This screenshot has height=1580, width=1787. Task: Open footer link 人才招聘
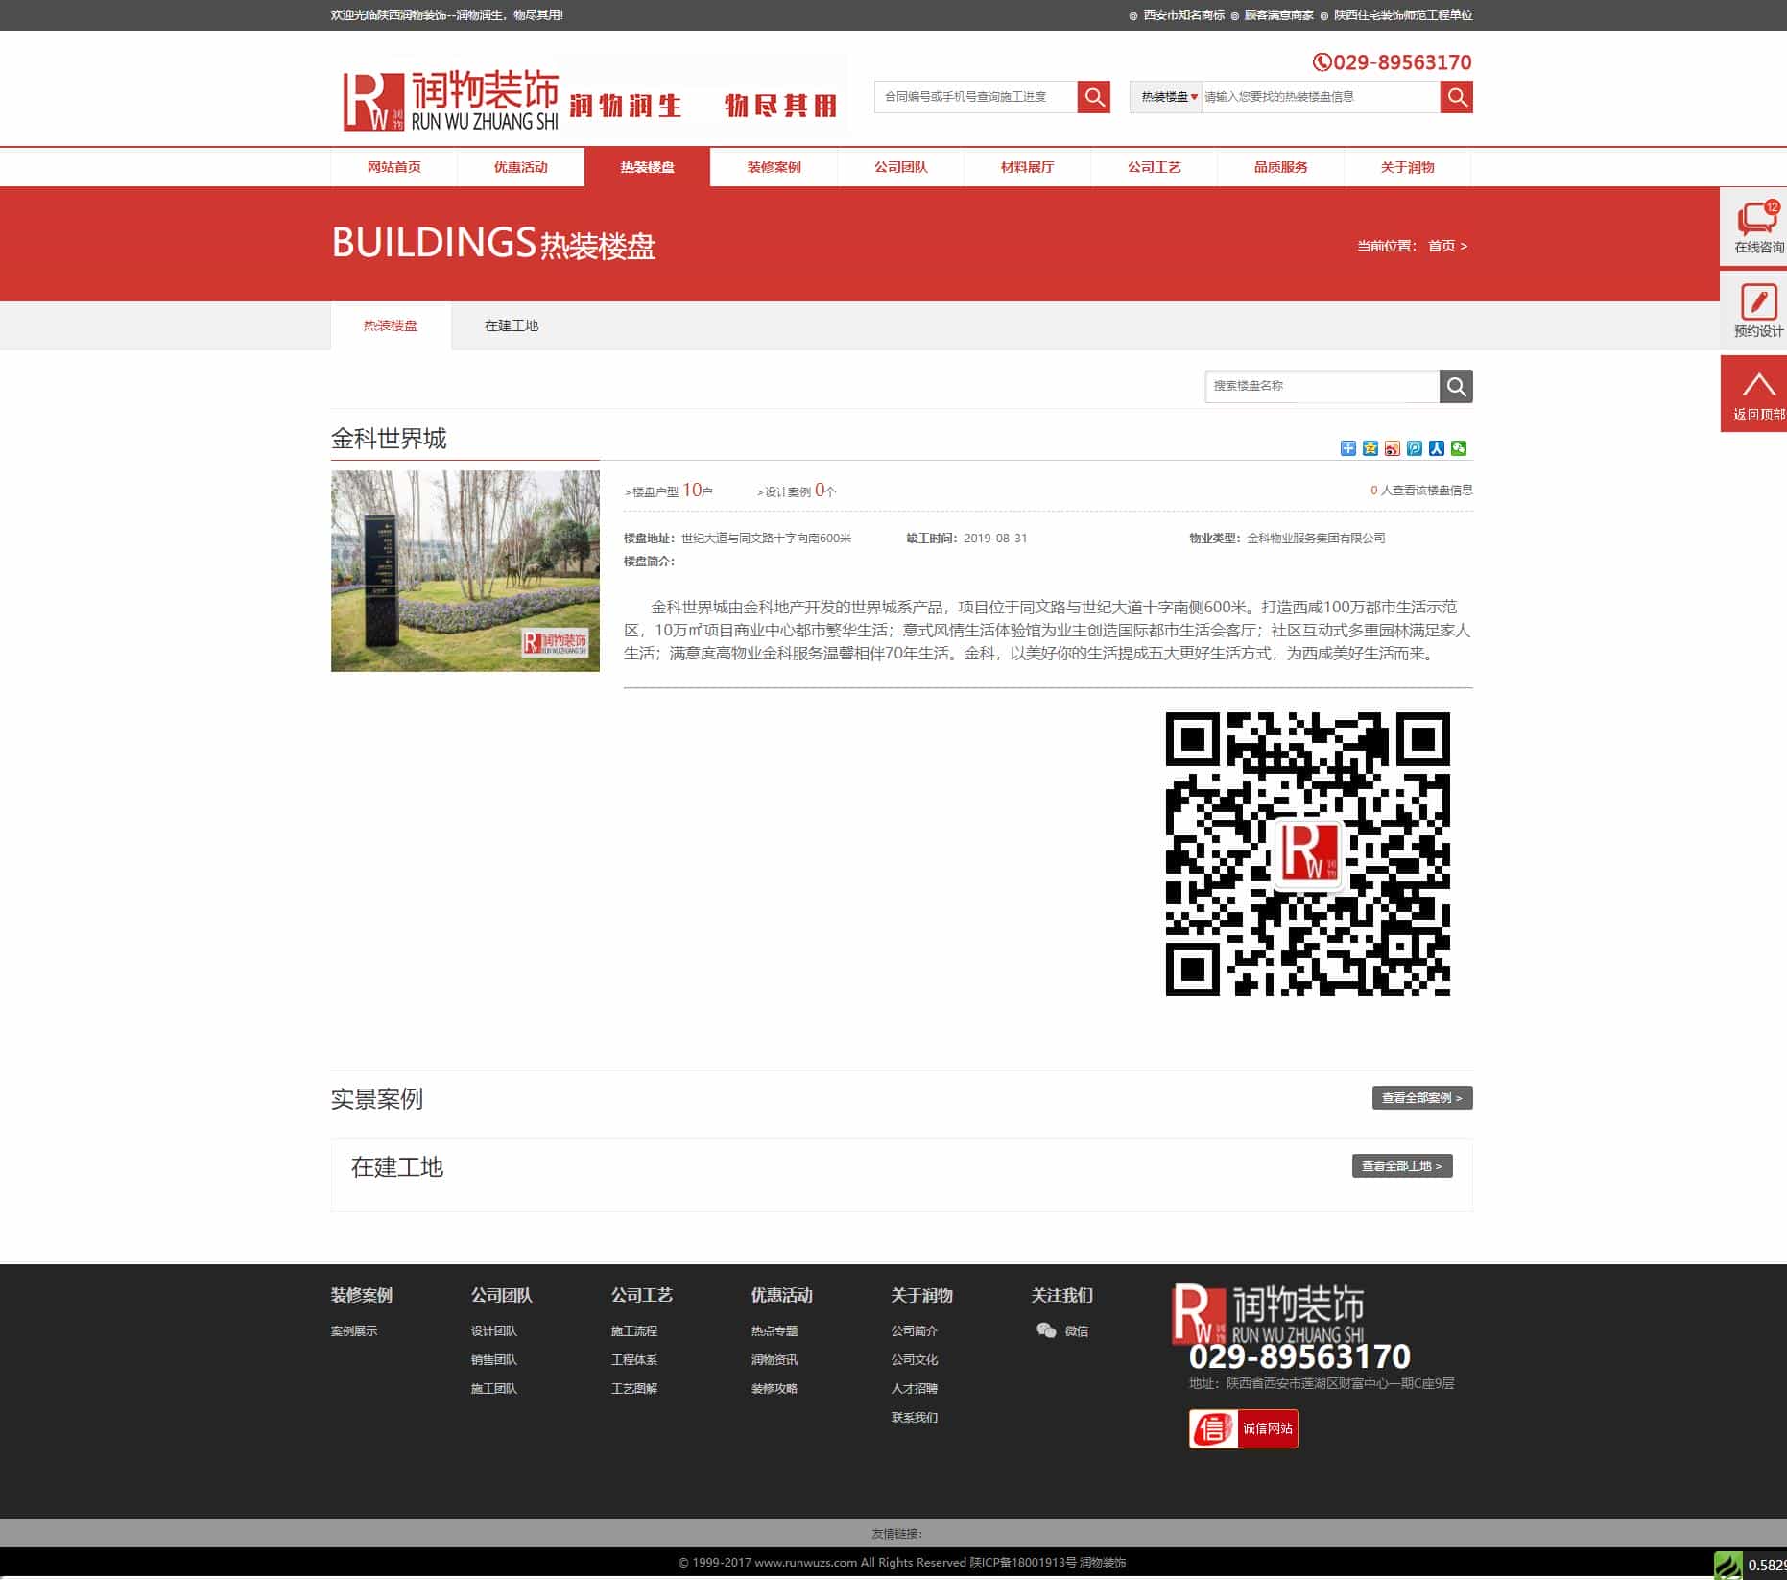(915, 1388)
